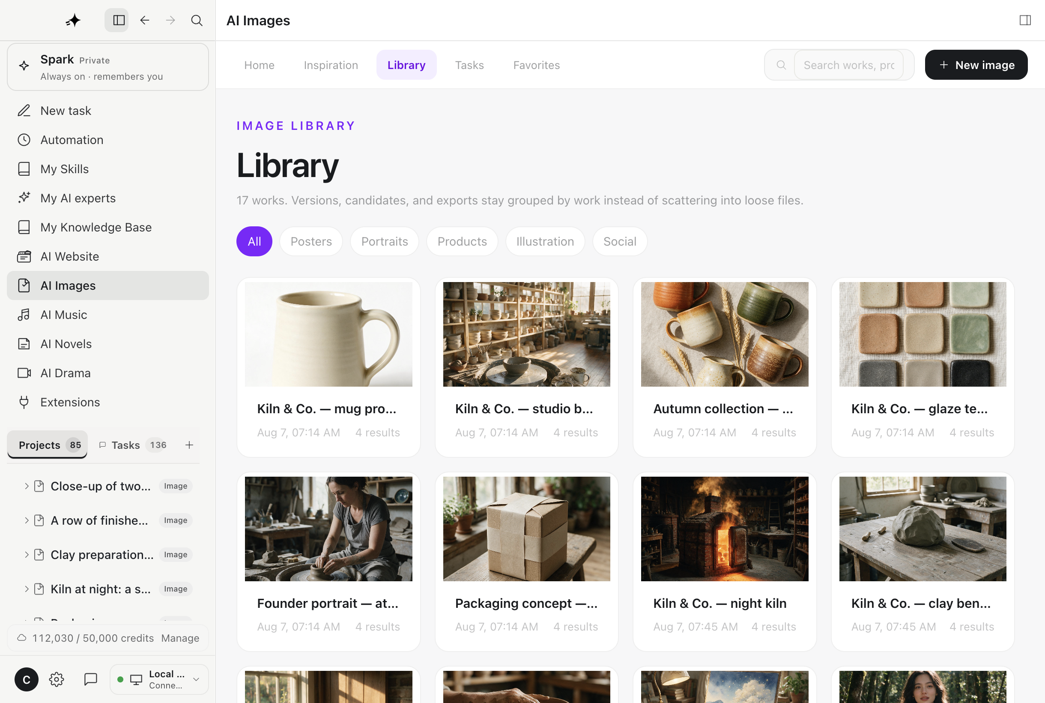
Task: Open the user avatar 'C'
Action: pyautogui.click(x=27, y=680)
